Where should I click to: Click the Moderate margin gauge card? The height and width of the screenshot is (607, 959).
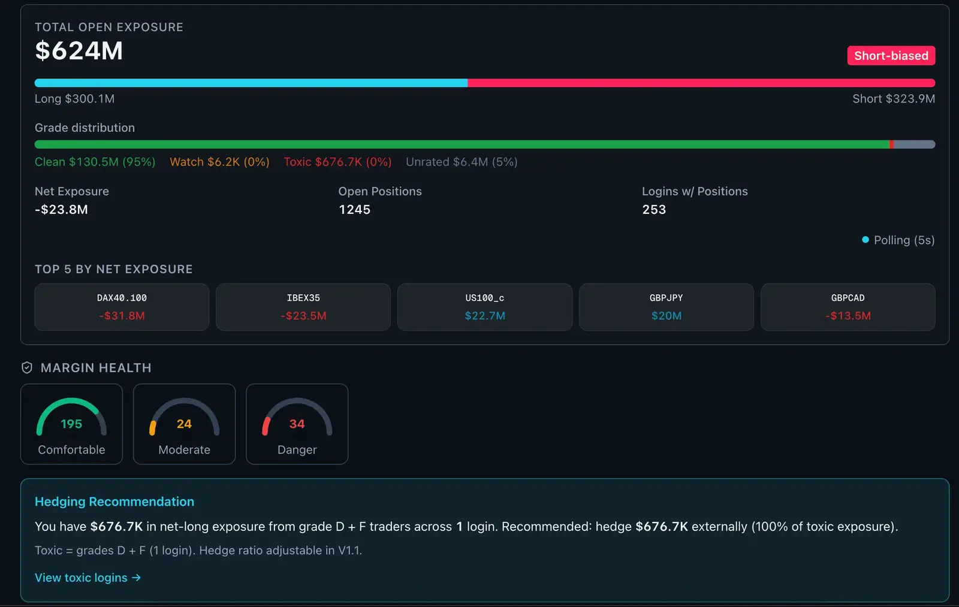pos(184,424)
